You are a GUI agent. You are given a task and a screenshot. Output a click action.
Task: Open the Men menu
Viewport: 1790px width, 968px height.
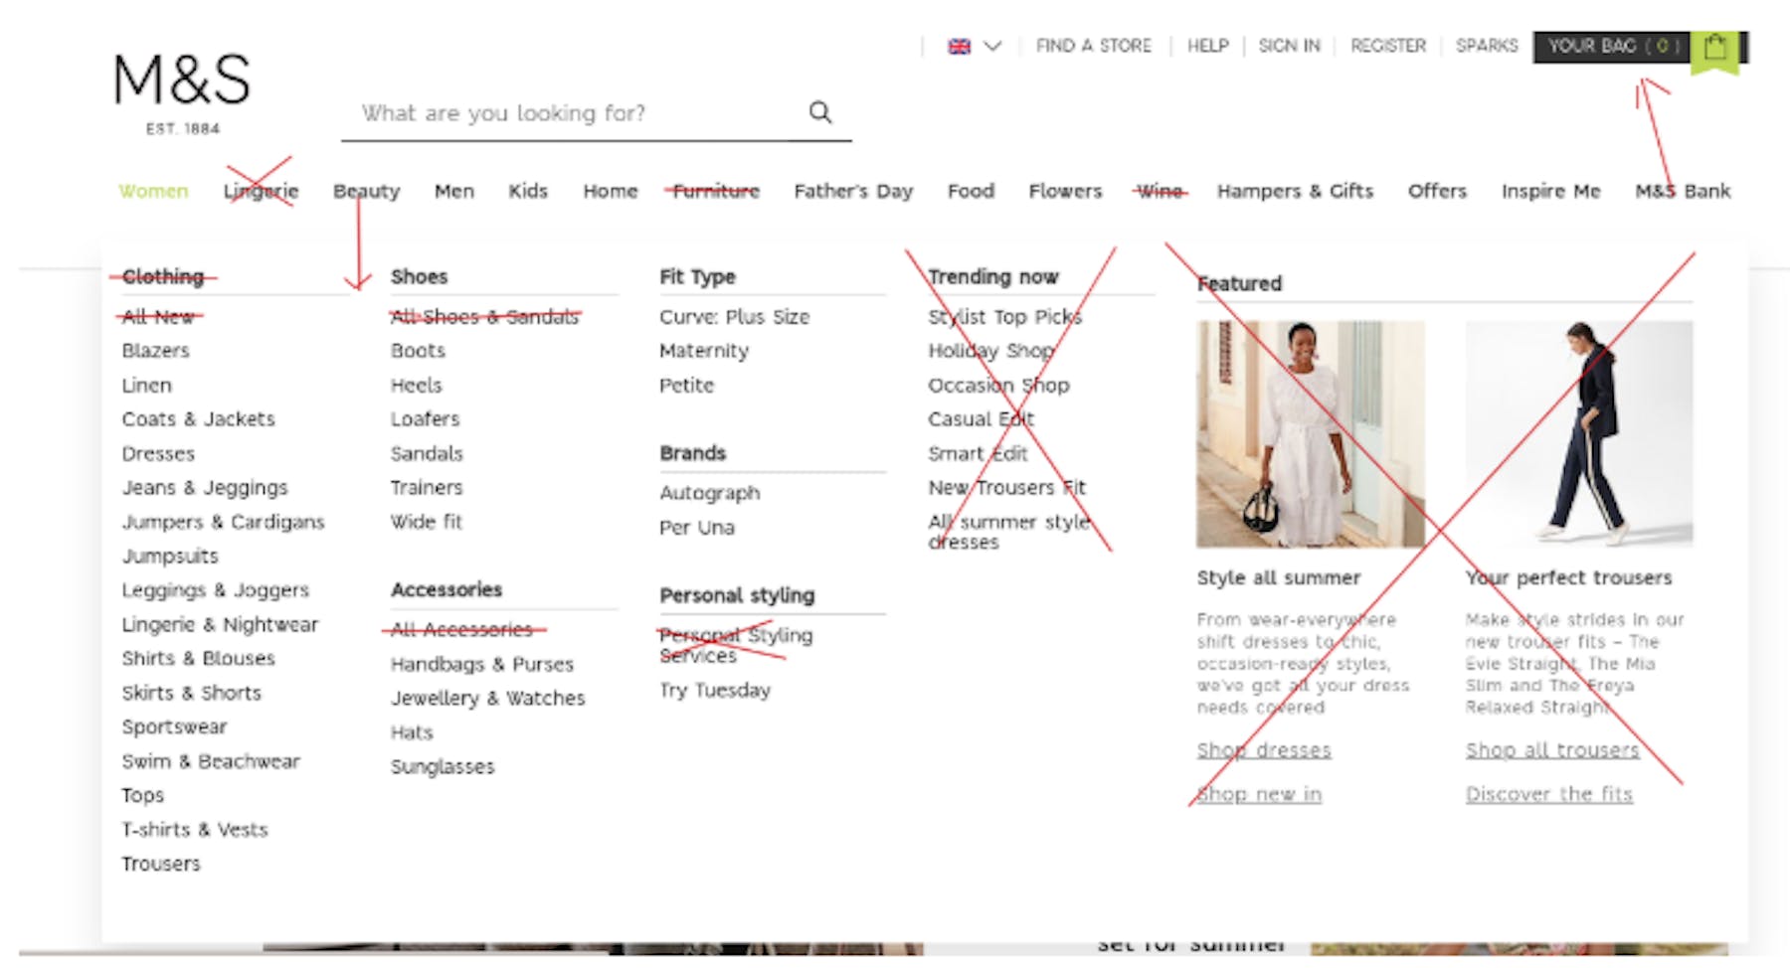454,191
